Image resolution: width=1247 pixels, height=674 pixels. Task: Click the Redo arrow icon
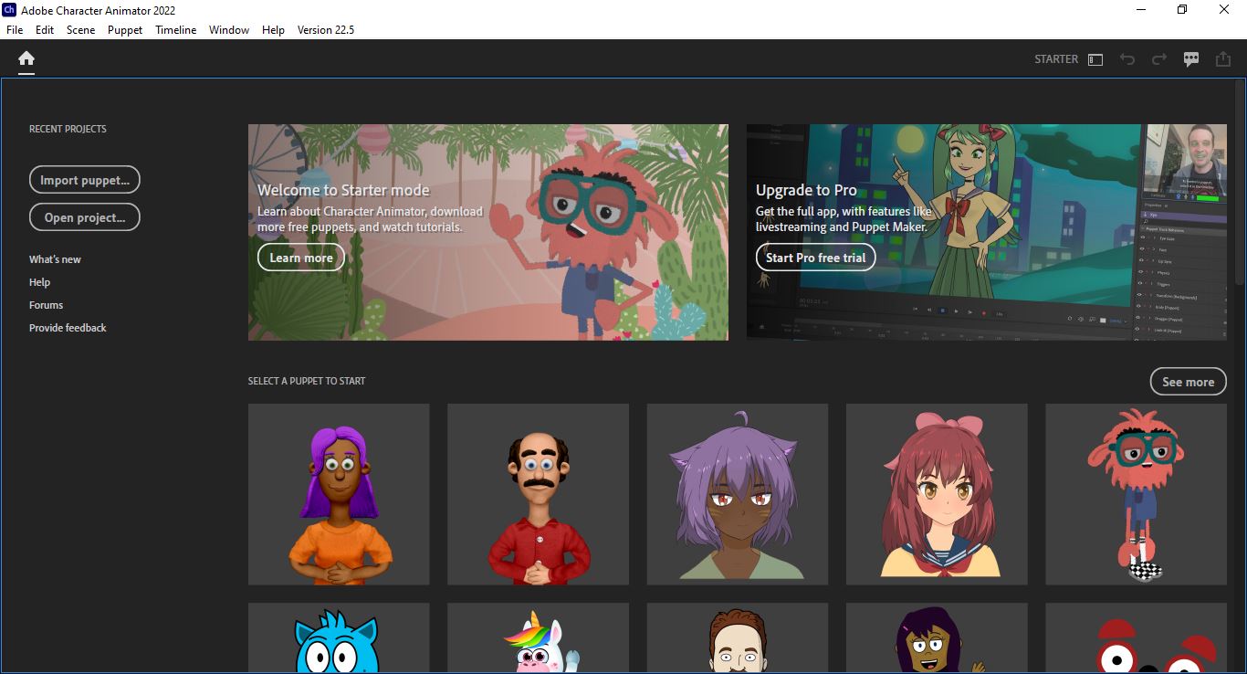coord(1159,59)
